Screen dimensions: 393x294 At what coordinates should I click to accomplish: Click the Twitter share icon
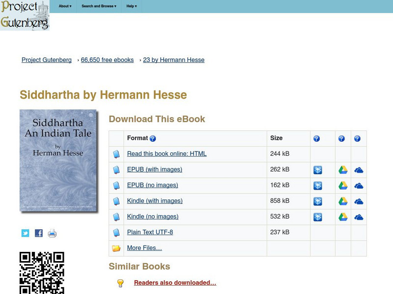26,233
